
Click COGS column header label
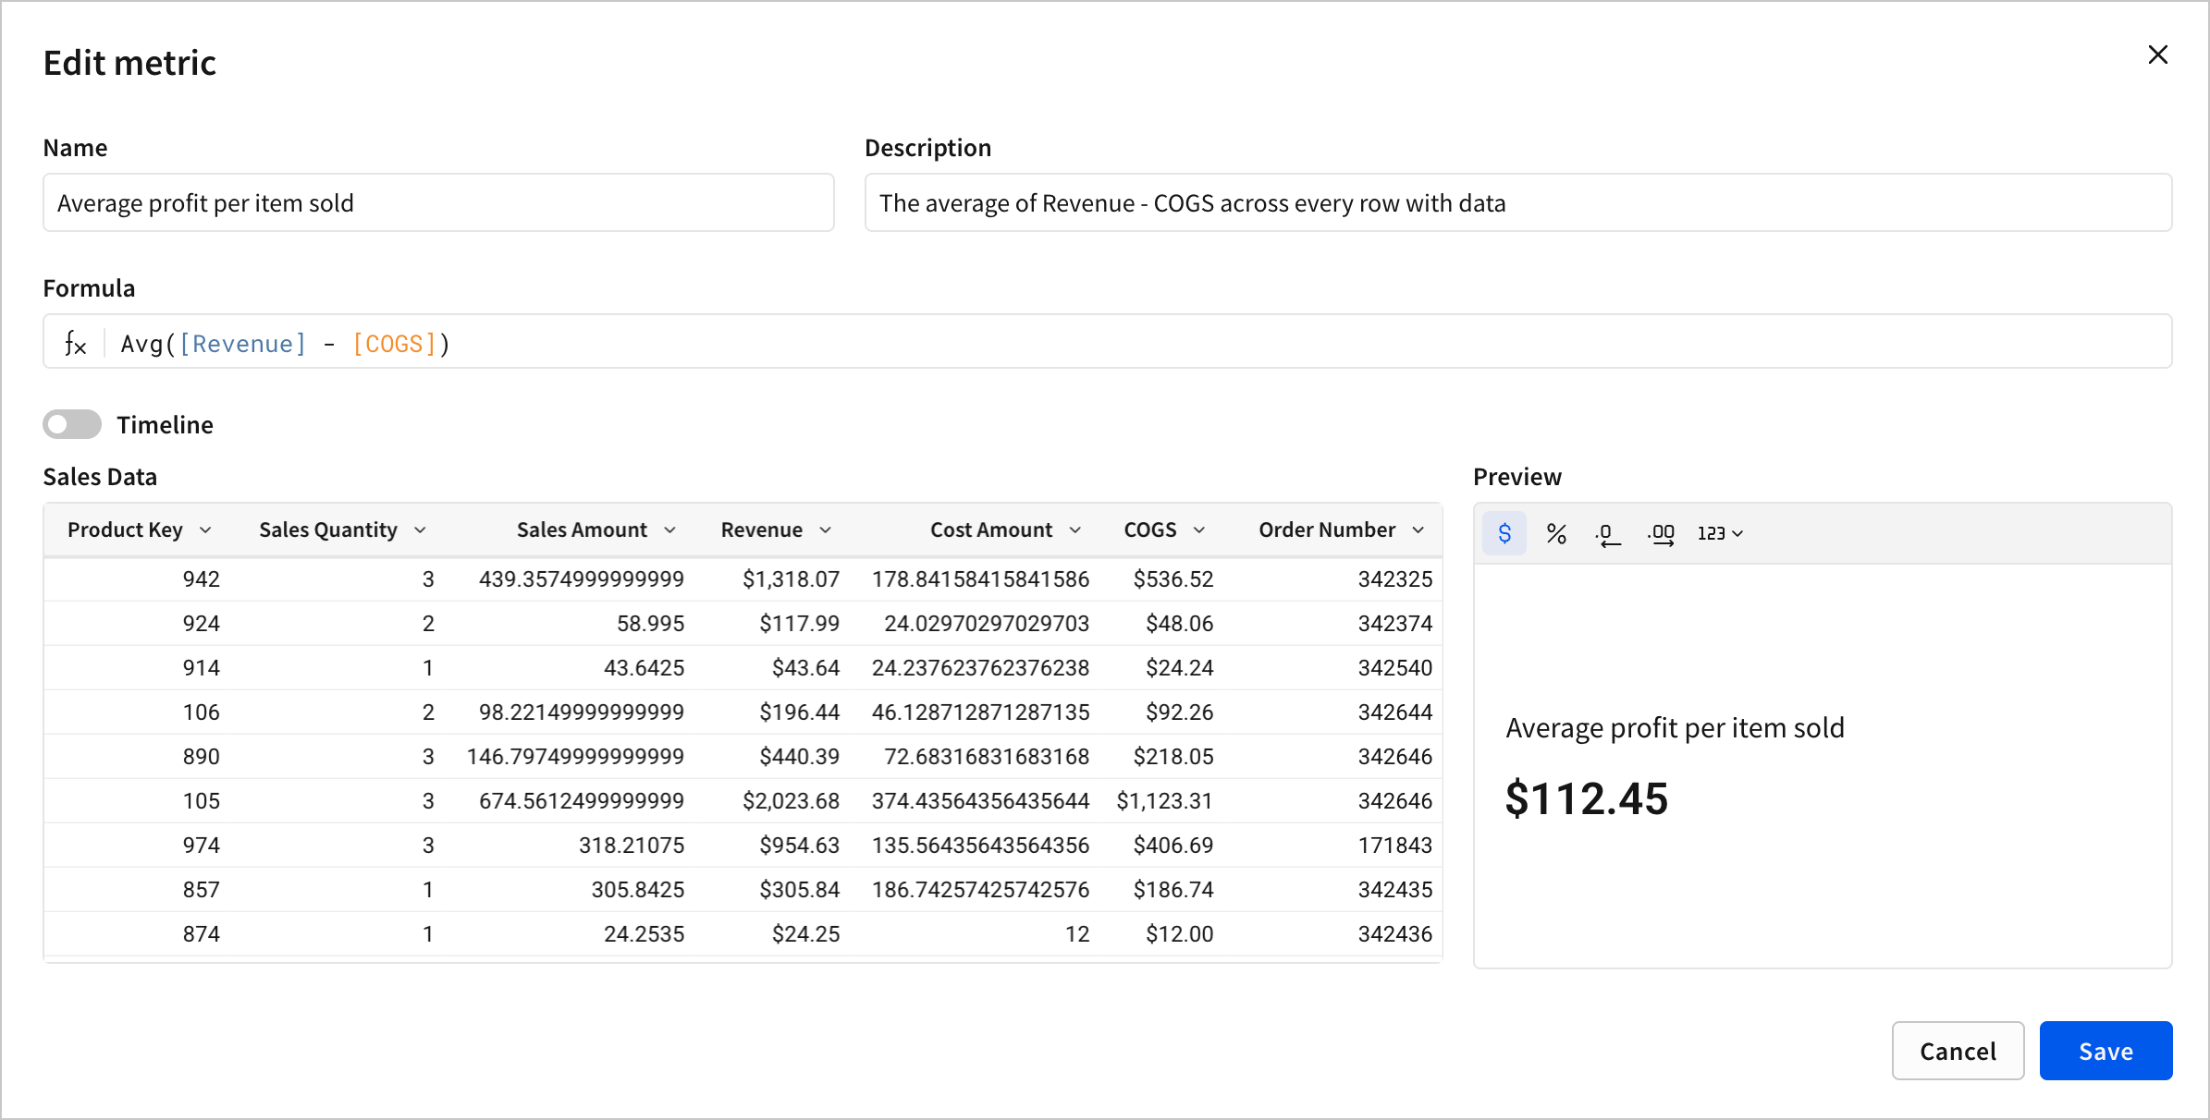tap(1149, 530)
